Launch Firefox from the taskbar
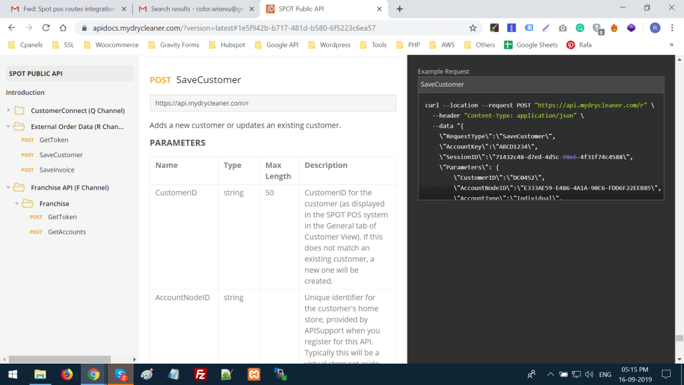 [x=67, y=374]
